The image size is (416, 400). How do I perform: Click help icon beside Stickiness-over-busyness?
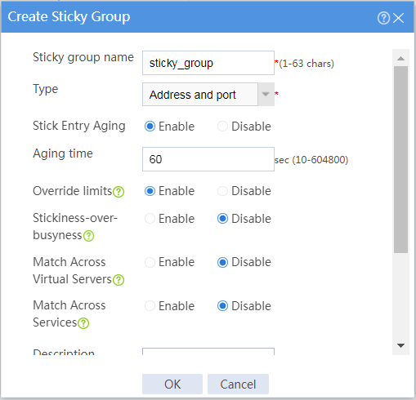tap(89, 236)
